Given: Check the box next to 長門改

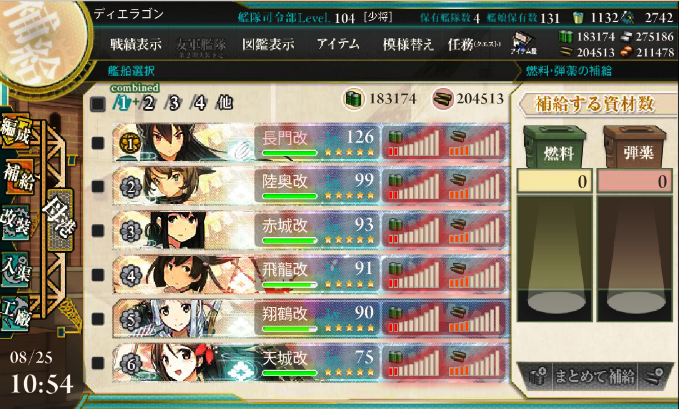Looking at the screenshot, I should pos(98,143).
